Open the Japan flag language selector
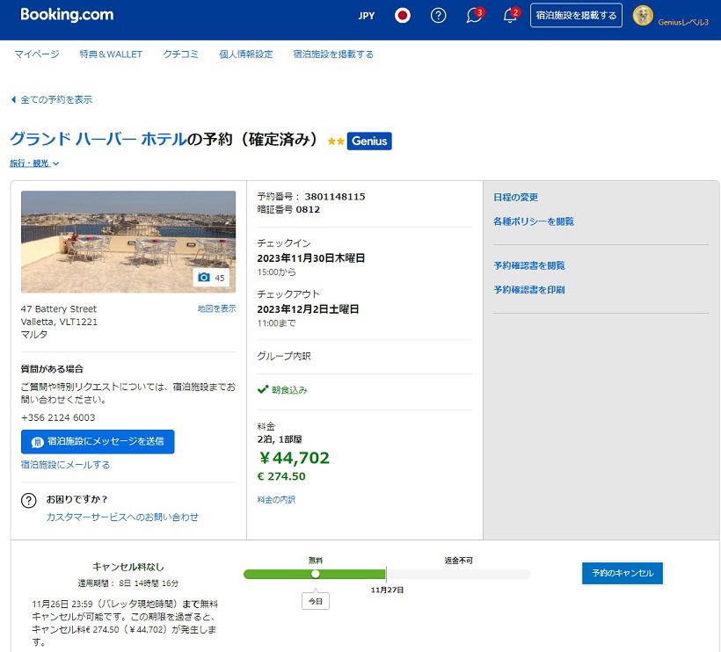Viewport: 721px width, 652px height. coord(403,16)
